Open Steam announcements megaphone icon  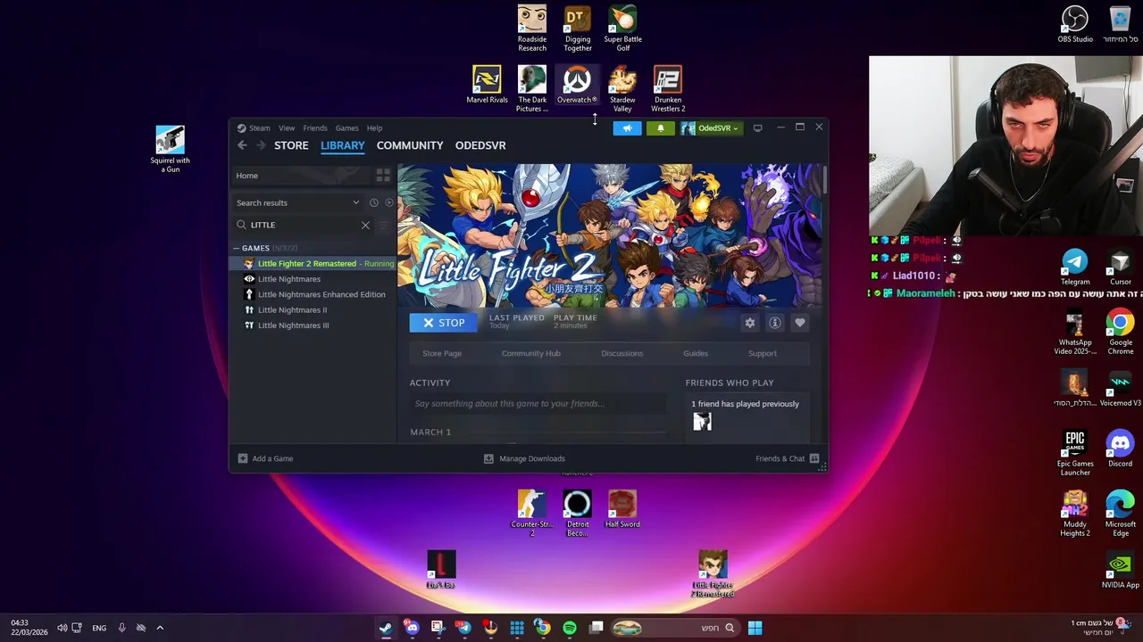tap(627, 128)
